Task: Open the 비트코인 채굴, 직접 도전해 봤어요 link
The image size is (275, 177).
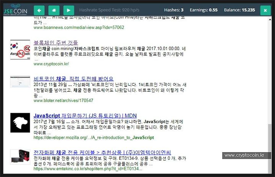Action: pyautogui.click(x=73, y=79)
